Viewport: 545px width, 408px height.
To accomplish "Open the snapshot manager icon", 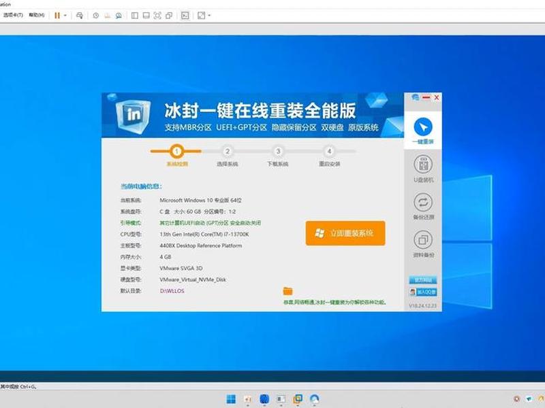I will tap(119, 15).
